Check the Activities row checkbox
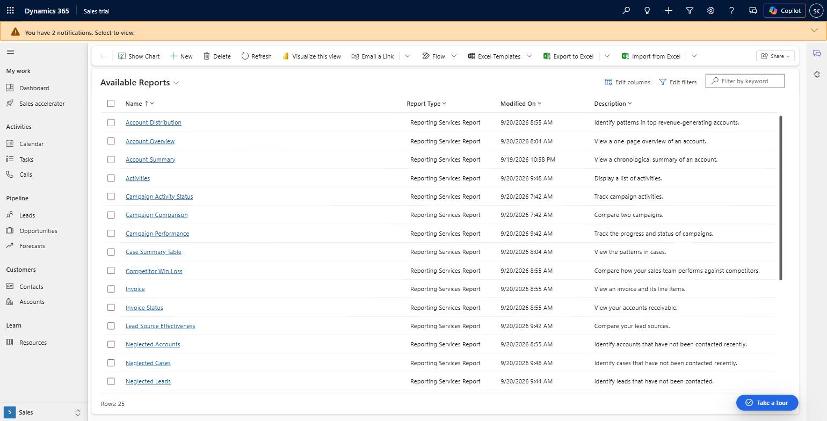 coord(111,178)
